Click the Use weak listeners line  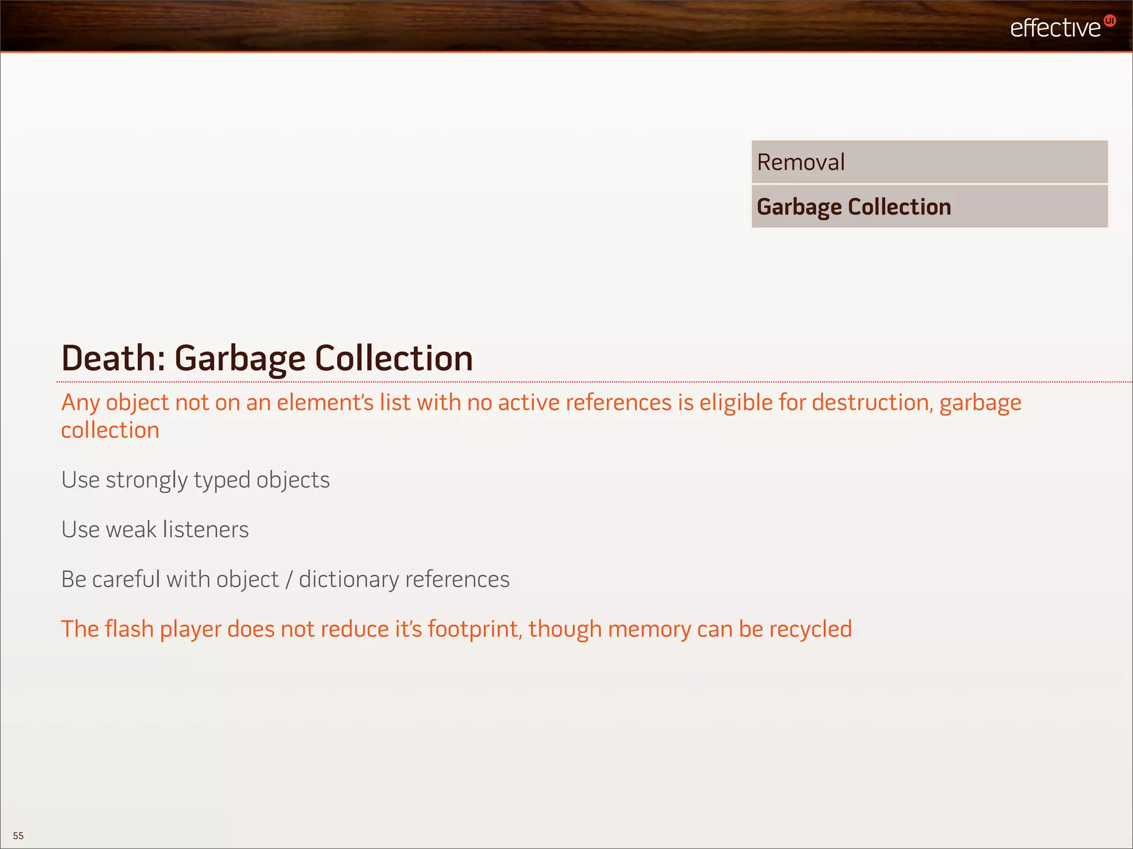[x=155, y=530]
